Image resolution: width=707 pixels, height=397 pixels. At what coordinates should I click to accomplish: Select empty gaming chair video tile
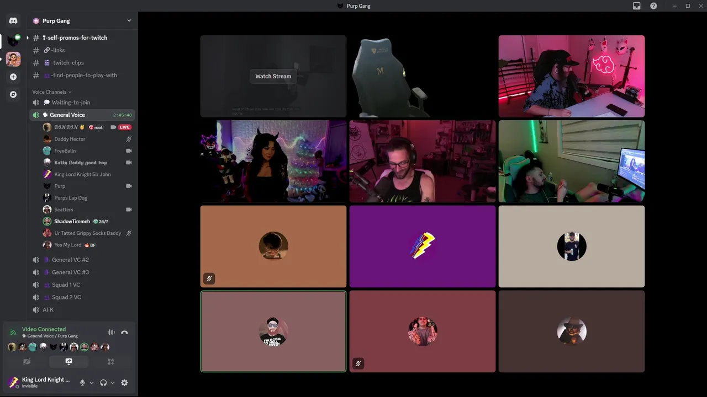point(423,76)
